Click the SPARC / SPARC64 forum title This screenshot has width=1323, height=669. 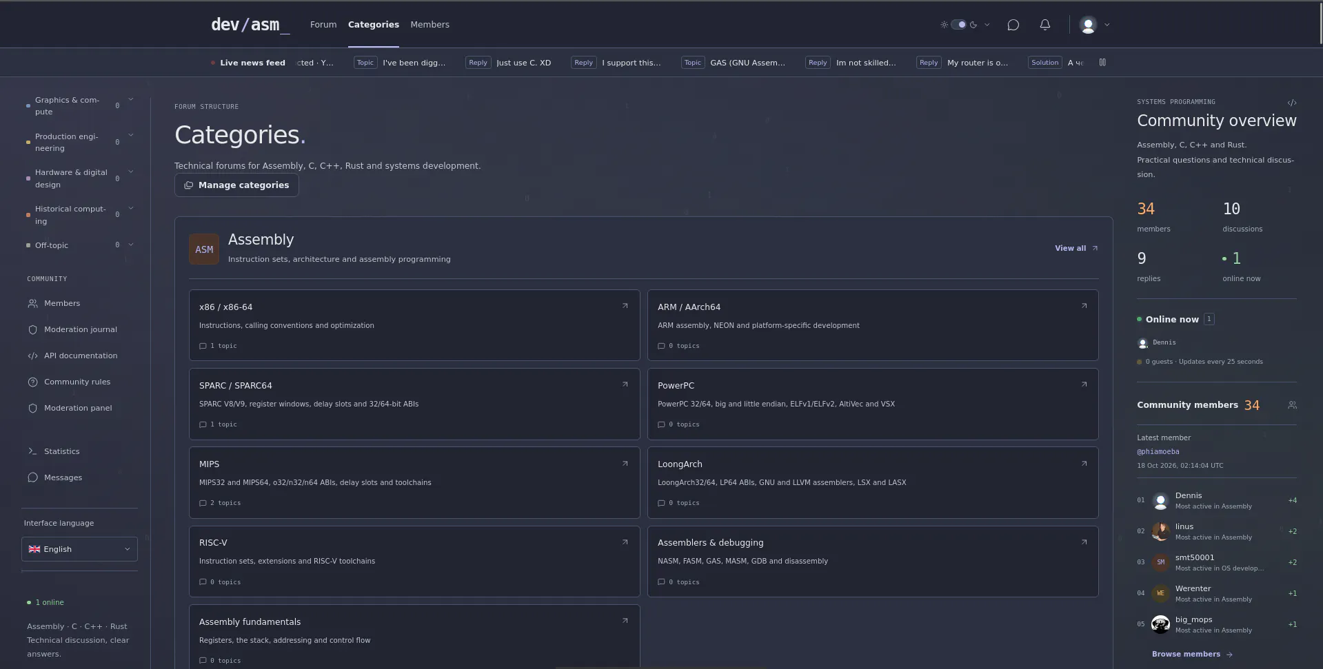pyautogui.click(x=235, y=385)
